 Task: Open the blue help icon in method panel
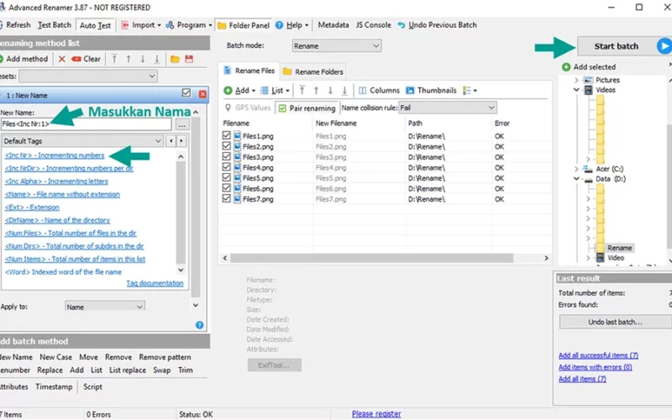[x=199, y=325]
